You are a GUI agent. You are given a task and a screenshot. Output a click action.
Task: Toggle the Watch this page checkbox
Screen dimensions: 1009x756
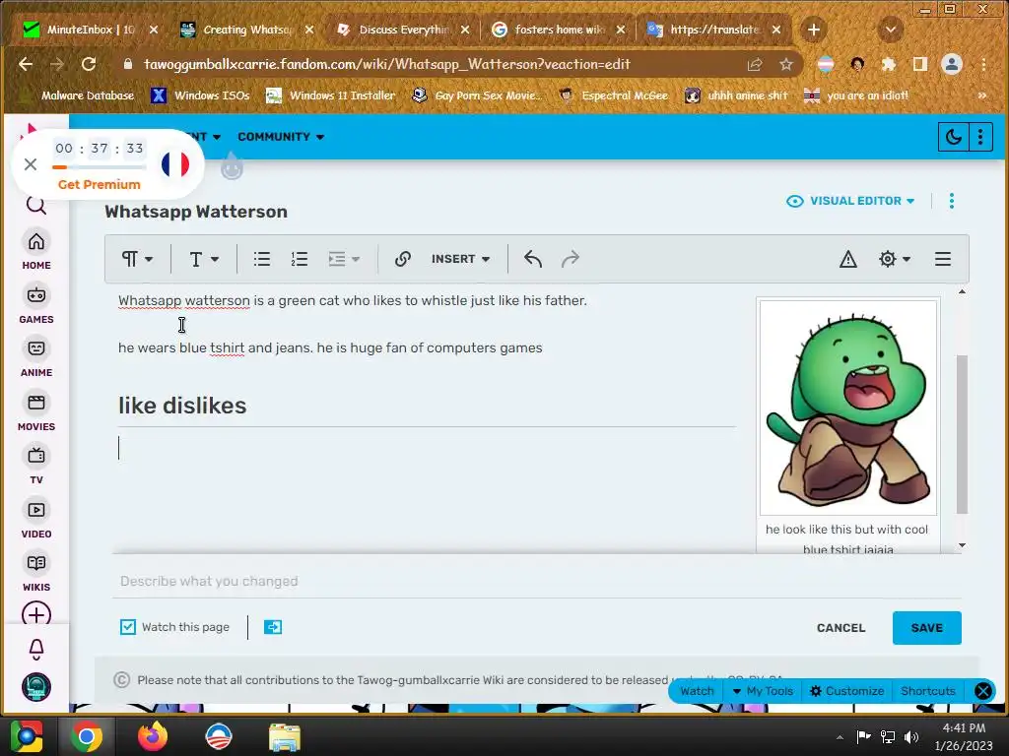[128, 627]
